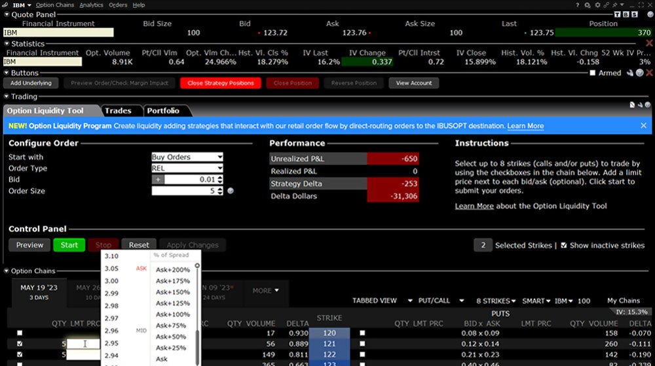
Task: Check the calls checkbox for strike 120
Action: [20, 333]
